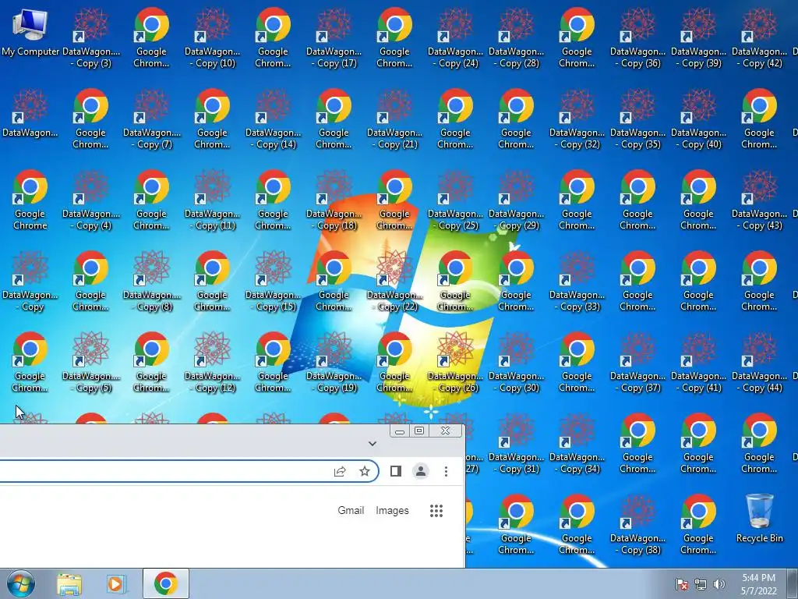
Task: Open Windows Explorer from taskbar
Action: tap(69, 583)
